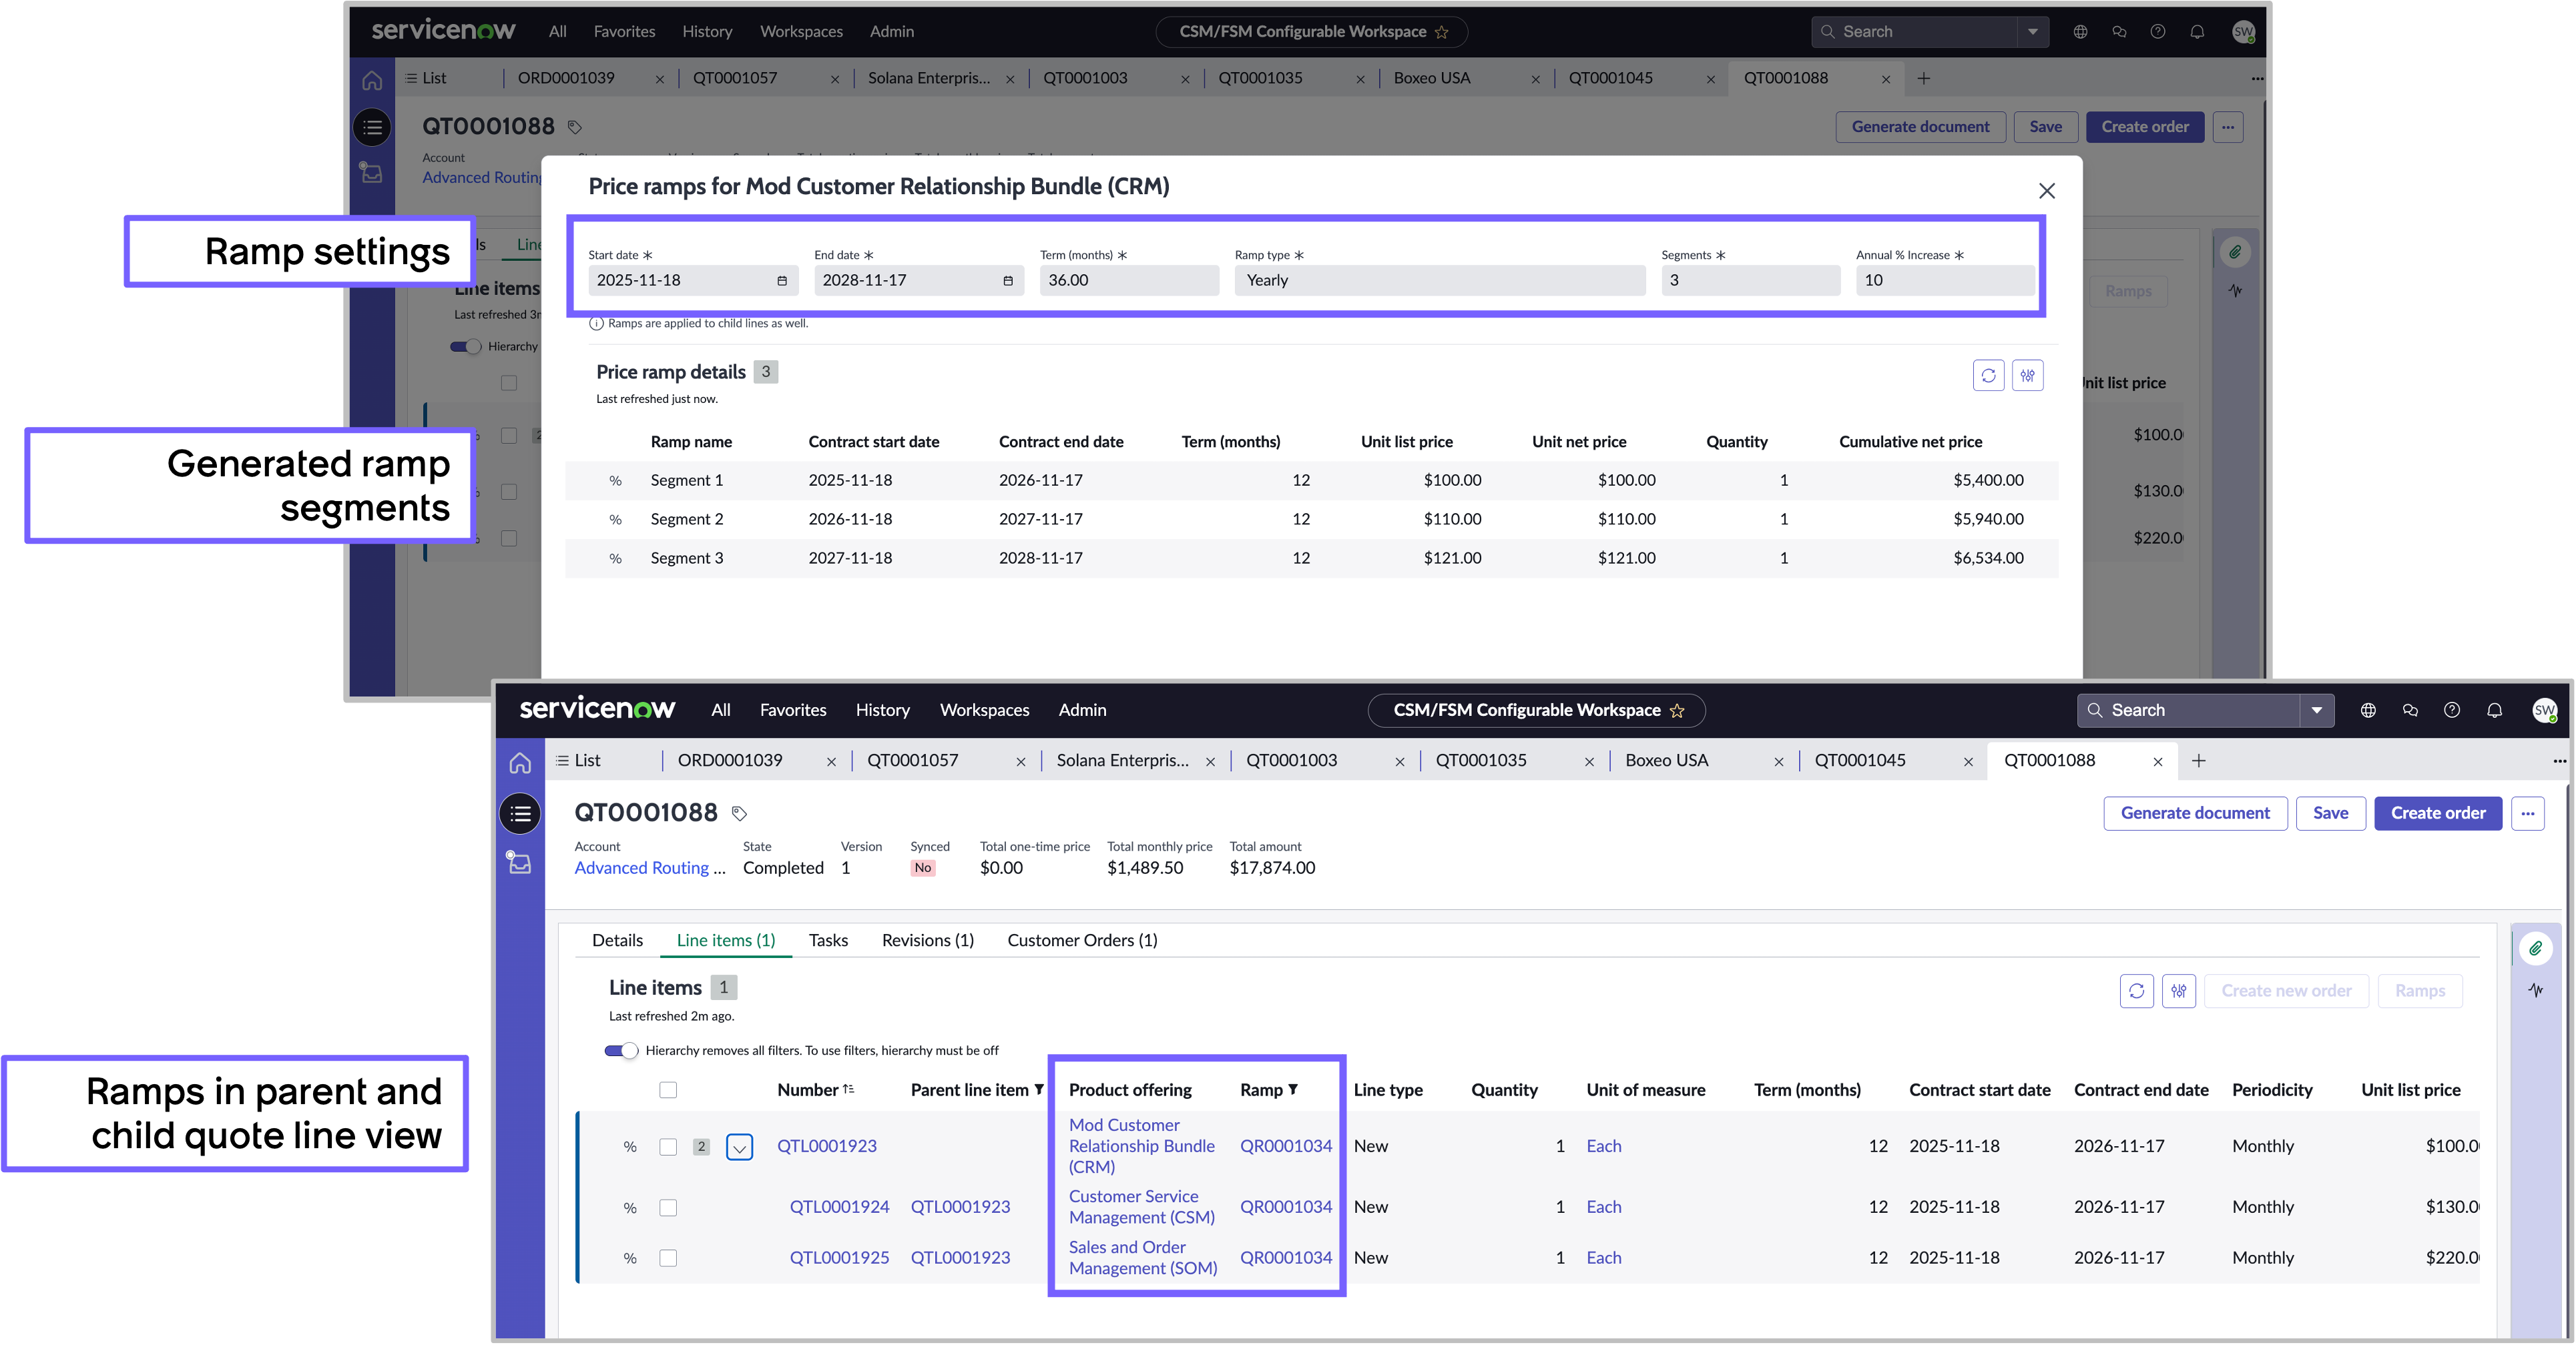The width and height of the screenshot is (2576, 1345).
Task: Open the Workspaces menu in front window
Action: click(984, 711)
